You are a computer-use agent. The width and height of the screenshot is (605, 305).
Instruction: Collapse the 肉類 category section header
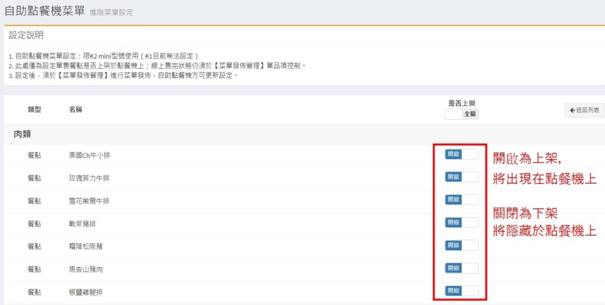coord(24,135)
